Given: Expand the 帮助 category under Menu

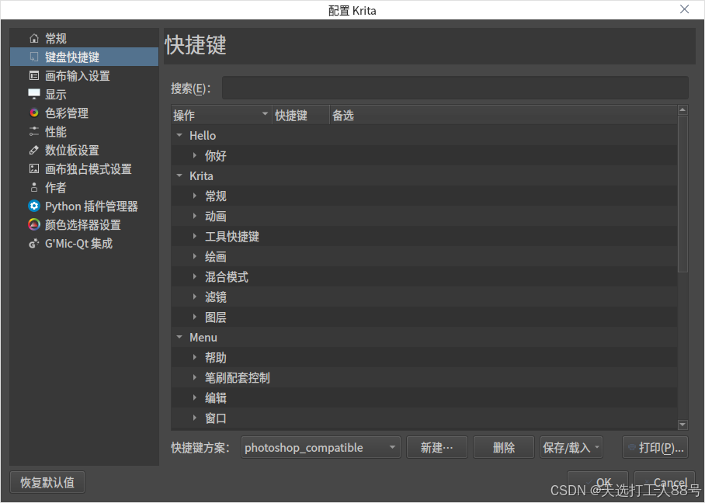Looking at the screenshot, I should point(195,357).
